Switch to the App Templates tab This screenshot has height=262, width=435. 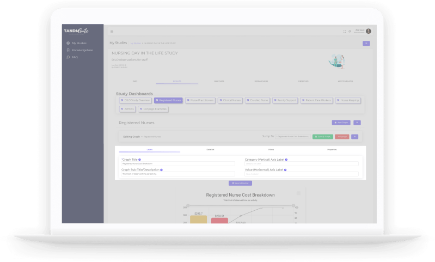click(345, 81)
